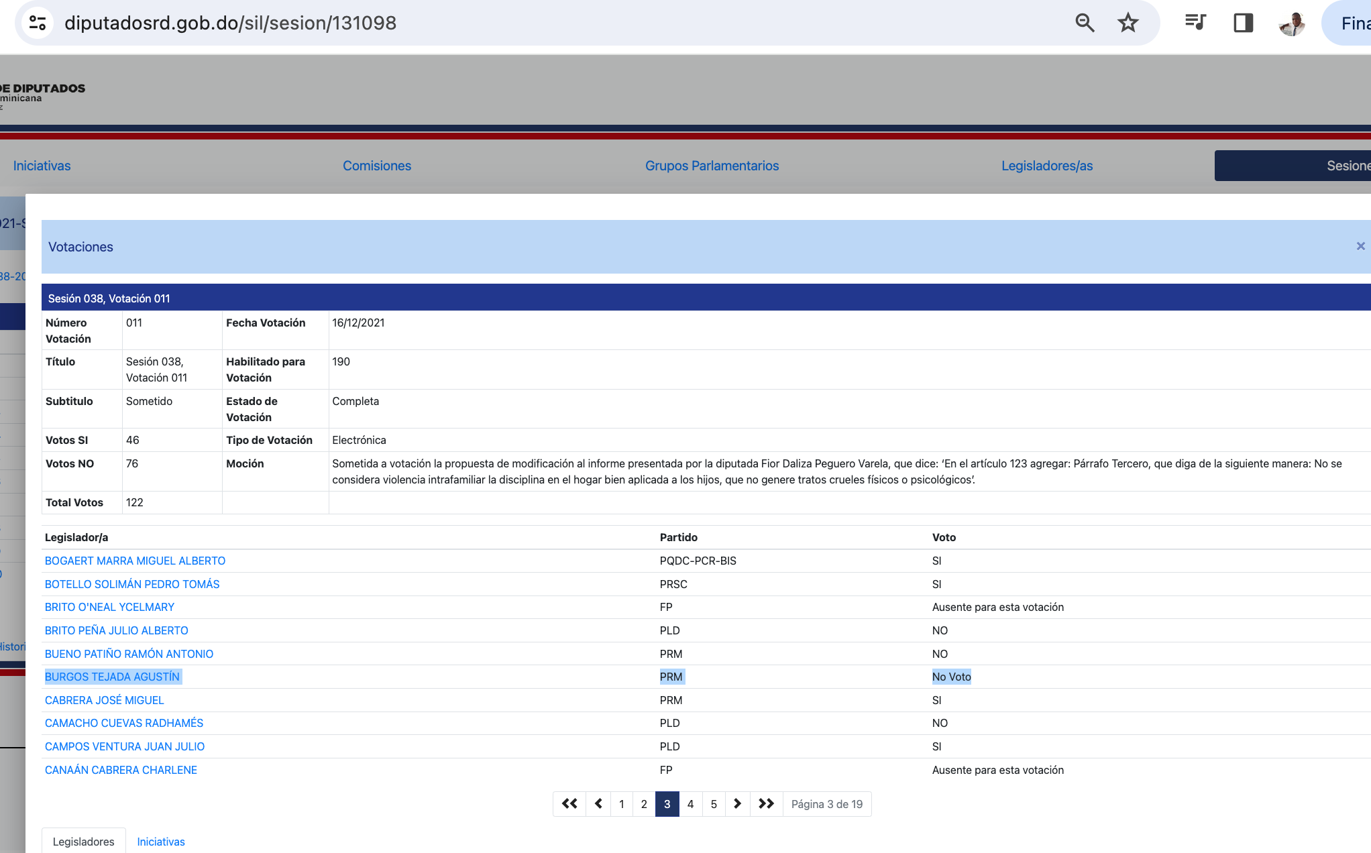Go to the next page arrow

737,803
